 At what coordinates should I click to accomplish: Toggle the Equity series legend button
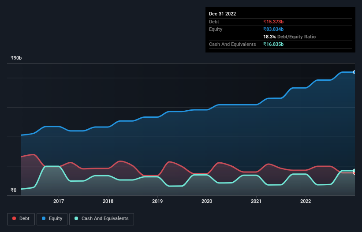tap(52, 219)
